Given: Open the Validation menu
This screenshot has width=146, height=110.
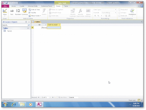Looking at the screenshot, I should pyautogui.click(x=132, y=13).
